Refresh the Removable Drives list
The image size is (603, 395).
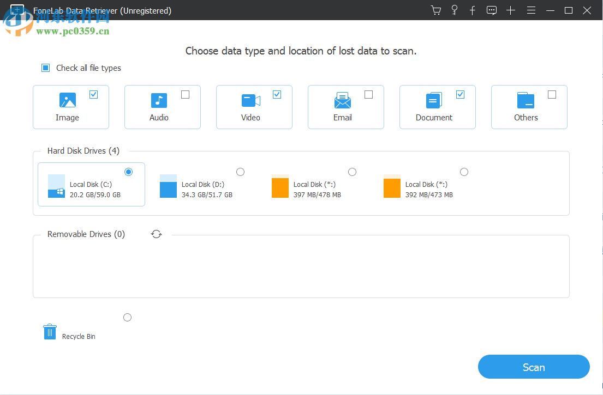156,234
